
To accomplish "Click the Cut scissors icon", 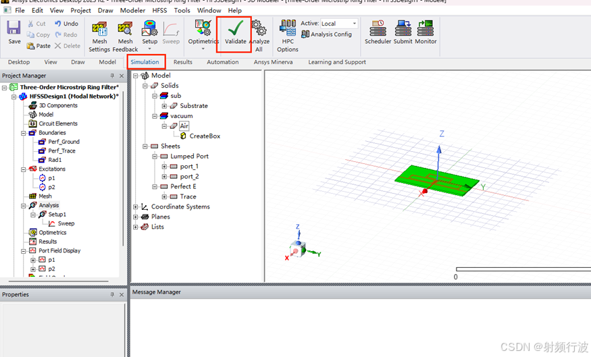I will coord(30,24).
